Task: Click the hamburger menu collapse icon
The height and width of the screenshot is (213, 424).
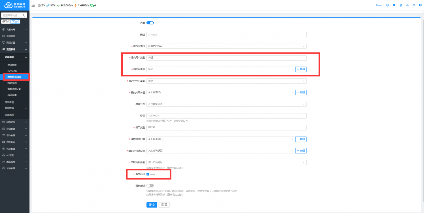Action: (x=33, y=5)
